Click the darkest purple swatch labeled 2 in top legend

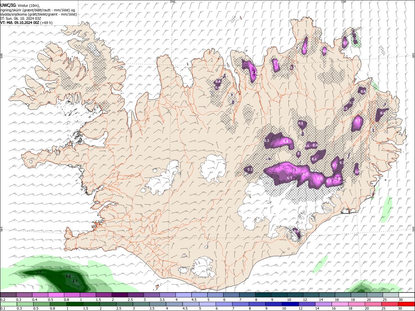point(119,295)
